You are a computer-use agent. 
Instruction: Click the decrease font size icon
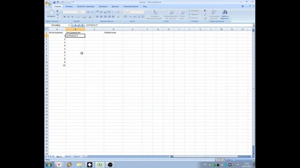pos(91,12)
